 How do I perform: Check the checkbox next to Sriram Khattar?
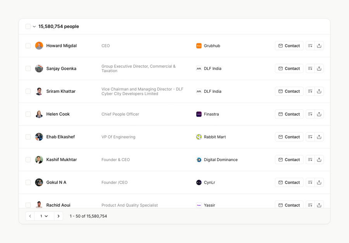pyautogui.click(x=28, y=91)
